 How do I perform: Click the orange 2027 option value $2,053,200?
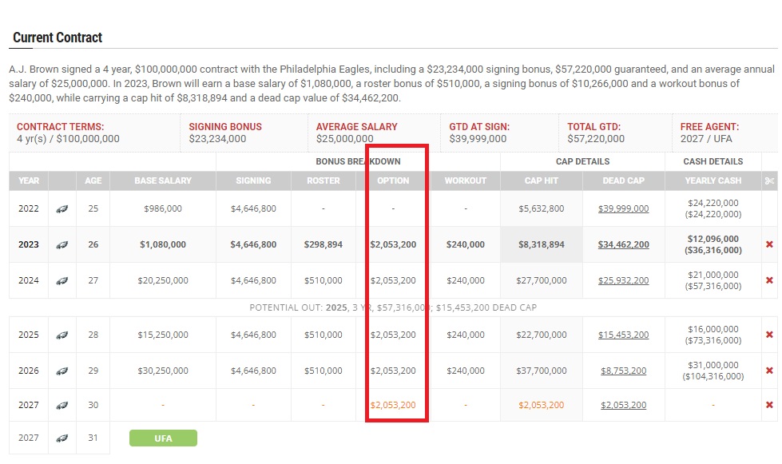pyautogui.click(x=393, y=405)
